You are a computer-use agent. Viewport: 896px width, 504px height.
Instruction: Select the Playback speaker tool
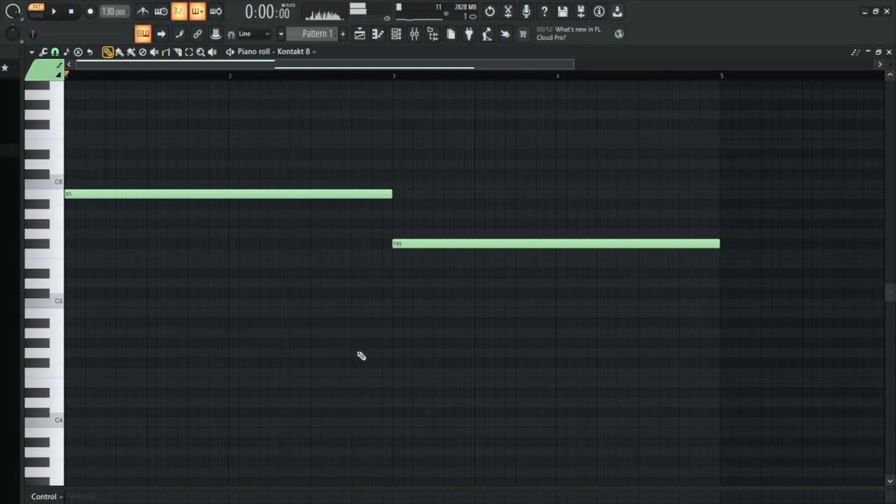[x=212, y=52]
